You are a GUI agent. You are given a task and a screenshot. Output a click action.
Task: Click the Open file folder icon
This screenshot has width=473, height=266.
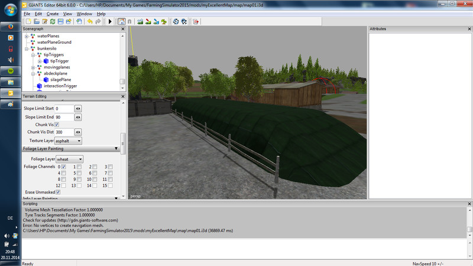coord(37,21)
